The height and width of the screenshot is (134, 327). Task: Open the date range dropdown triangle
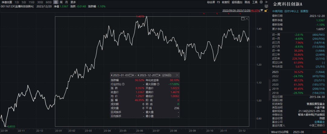pyautogui.click(x=262, y=10)
